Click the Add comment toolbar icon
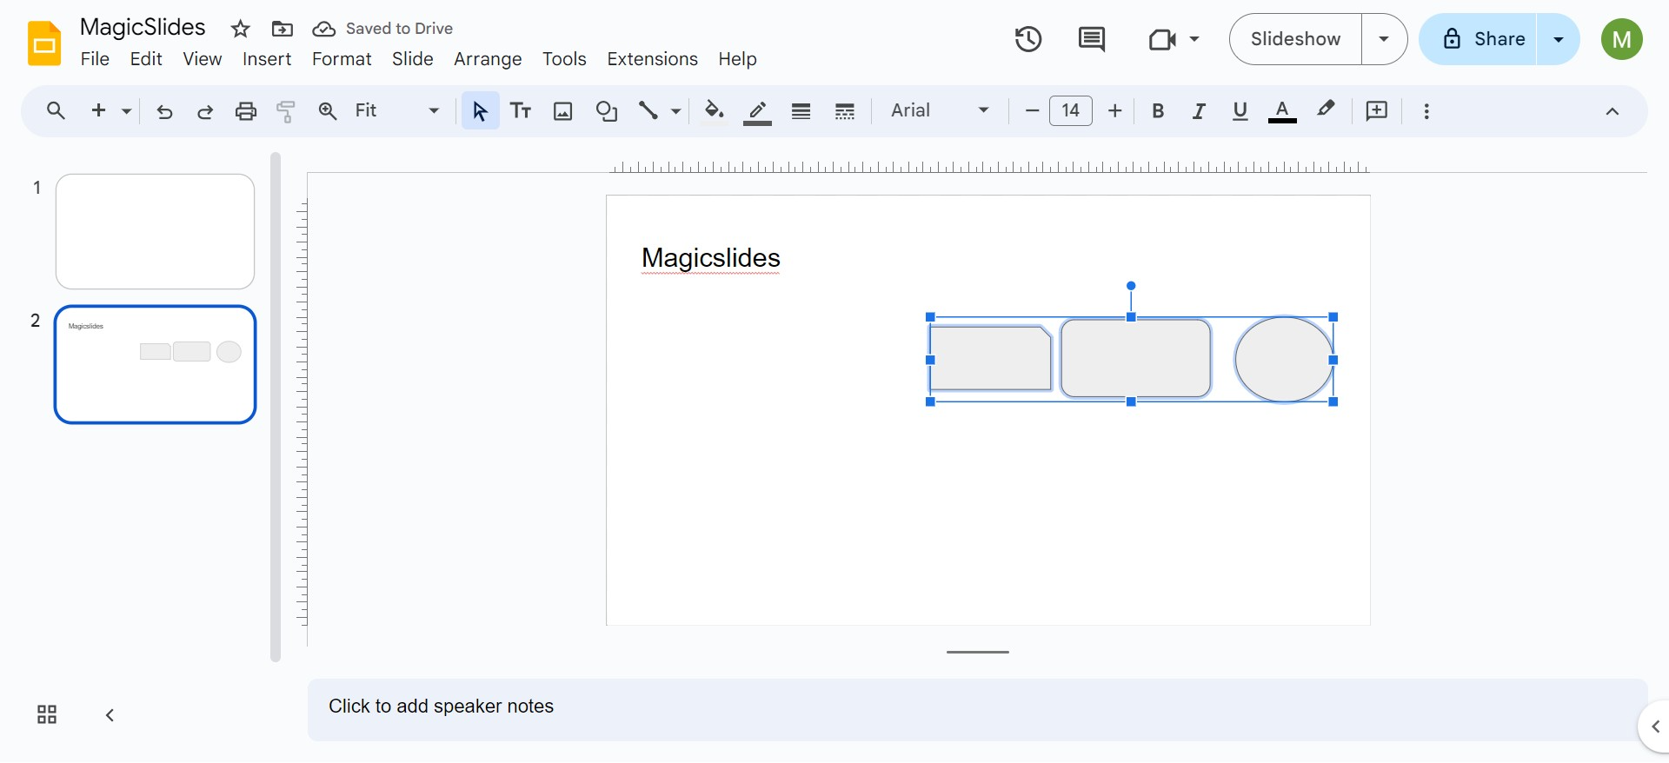The width and height of the screenshot is (1669, 763). pyautogui.click(x=1376, y=111)
